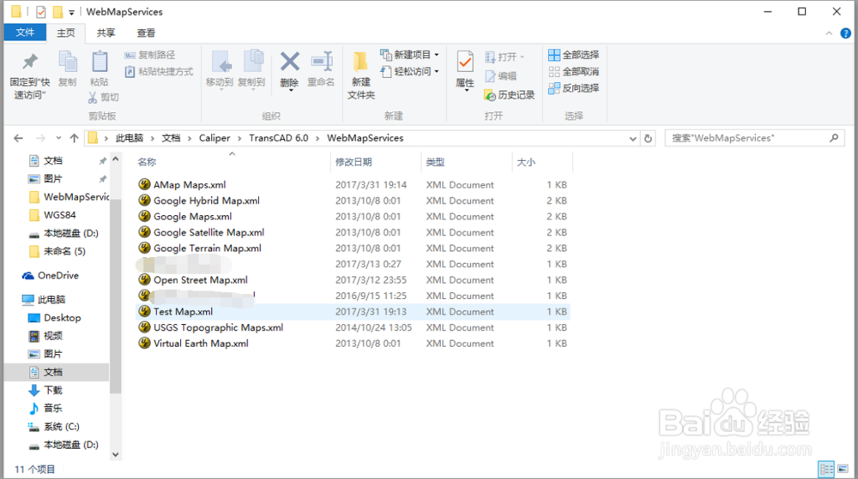Expand the address bar history dropdown
Viewport: 858px width, 479px height.
point(633,139)
